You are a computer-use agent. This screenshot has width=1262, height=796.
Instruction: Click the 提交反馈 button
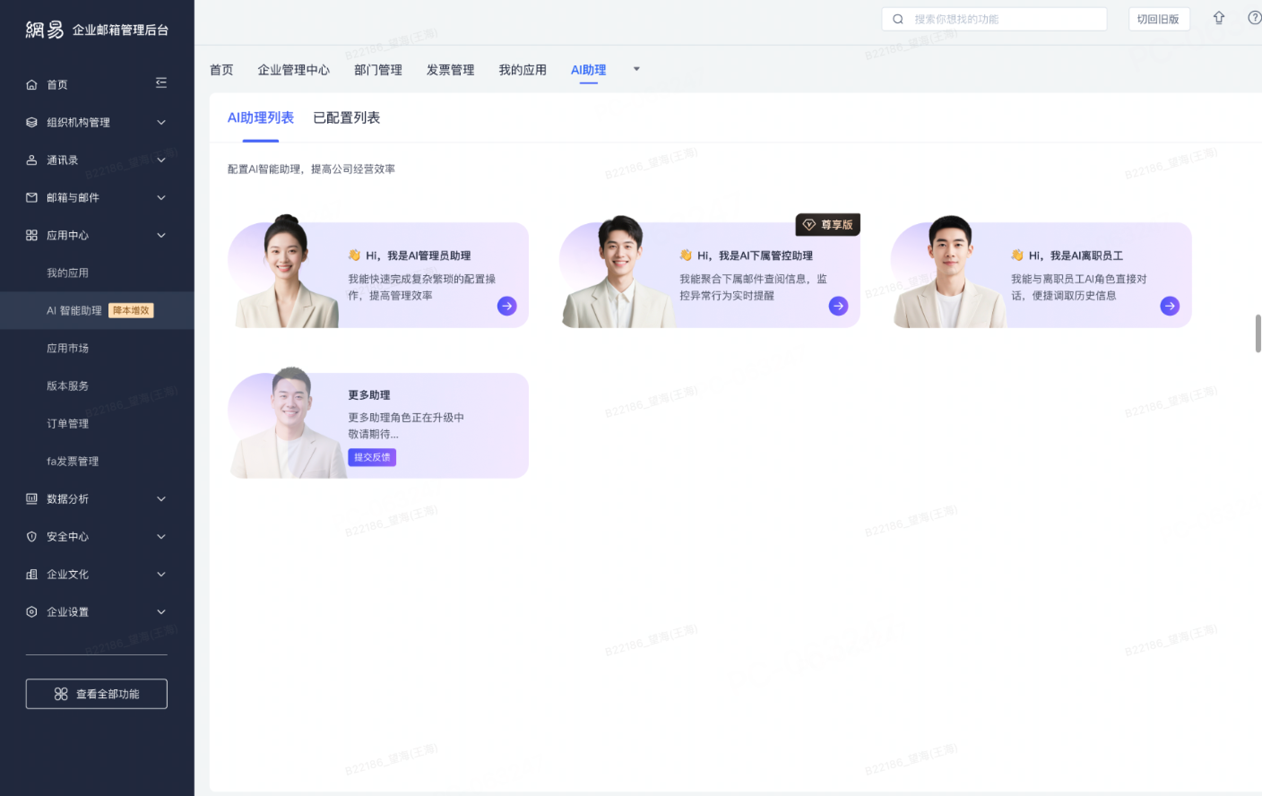pos(372,458)
